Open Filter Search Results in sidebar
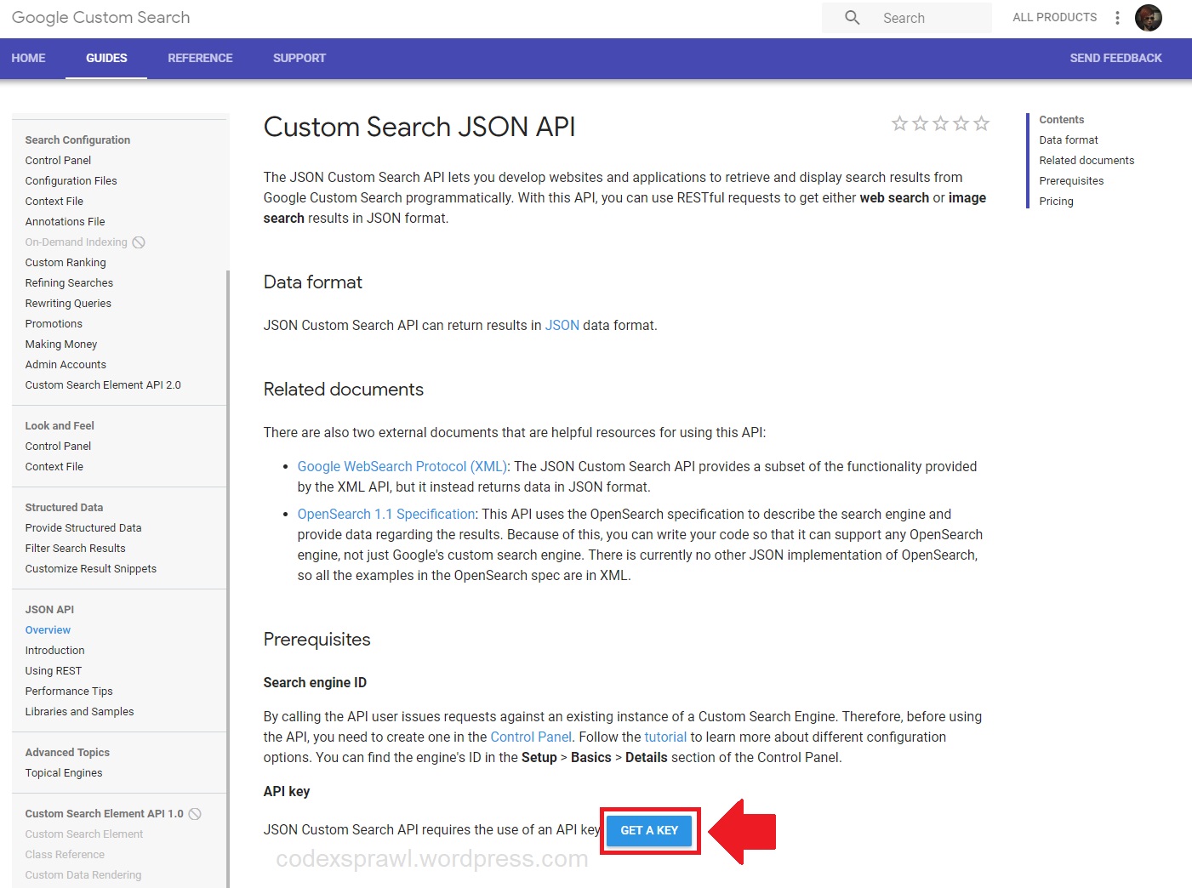Image resolution: width=1192 pixels, height=888 pixels. pos(76,549)
